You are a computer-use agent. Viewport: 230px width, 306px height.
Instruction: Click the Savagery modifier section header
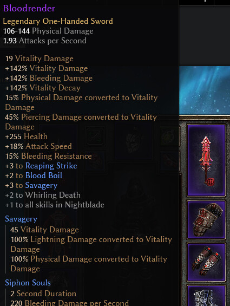click(21, 219)
